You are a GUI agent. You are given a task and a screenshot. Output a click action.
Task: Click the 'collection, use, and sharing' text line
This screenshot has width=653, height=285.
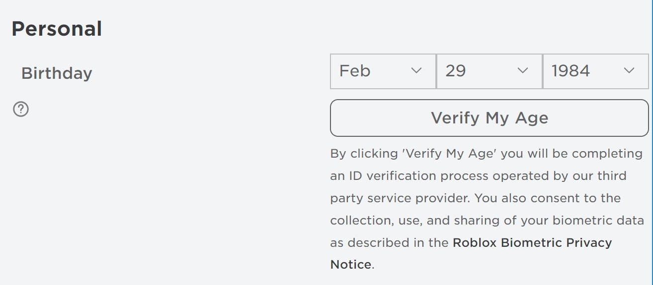pyautogui.click(x=487, y=221)
